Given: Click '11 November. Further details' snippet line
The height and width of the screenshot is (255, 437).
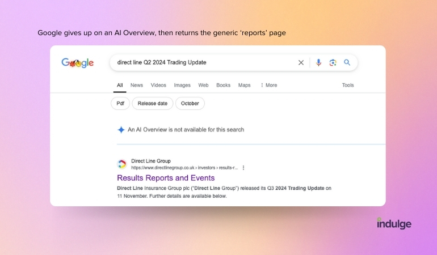Looking at the screenshot, I should coord(172,196).
